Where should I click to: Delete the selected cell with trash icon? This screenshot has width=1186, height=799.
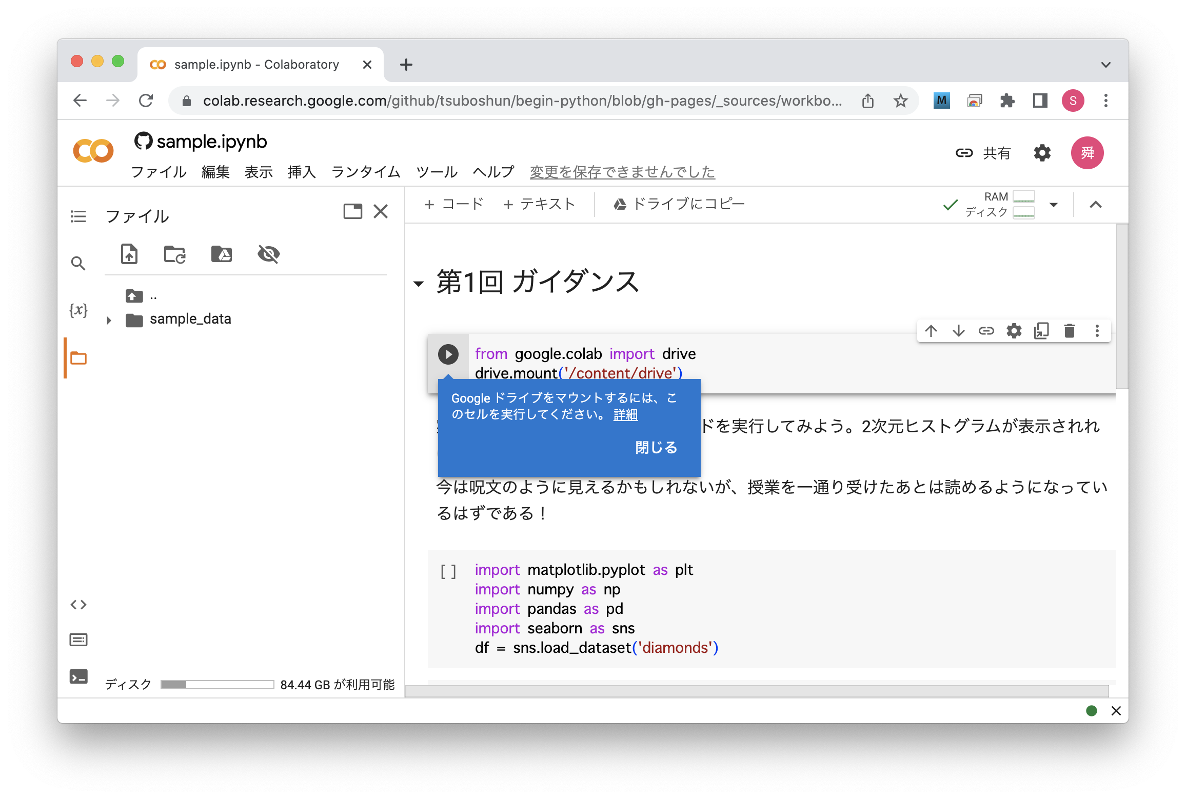click(1070, 331)
